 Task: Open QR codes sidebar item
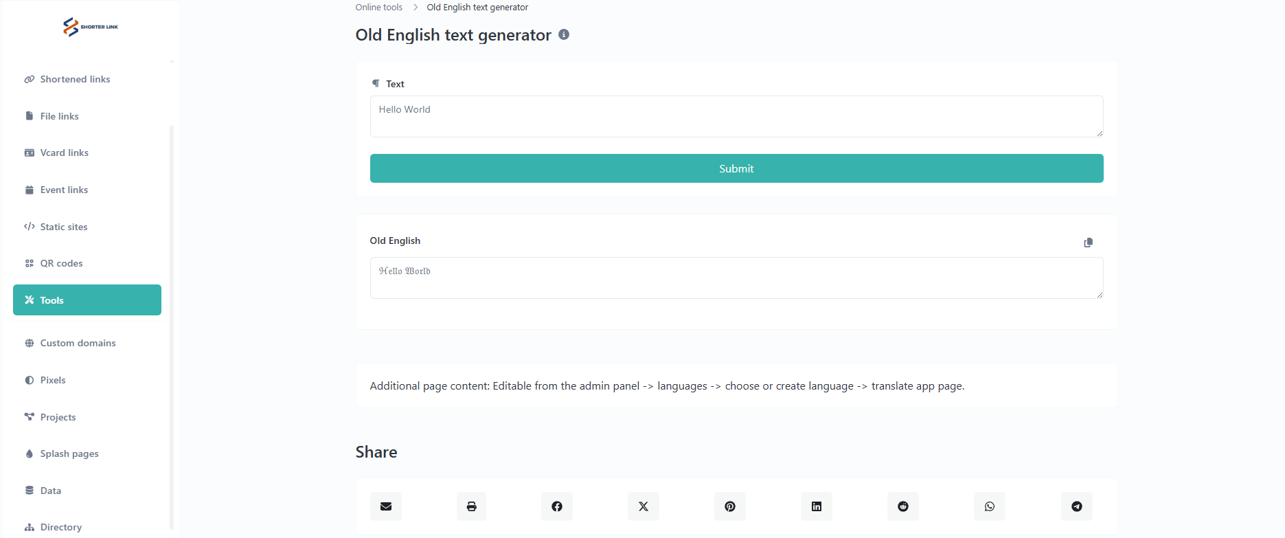(x=61, y=263)
